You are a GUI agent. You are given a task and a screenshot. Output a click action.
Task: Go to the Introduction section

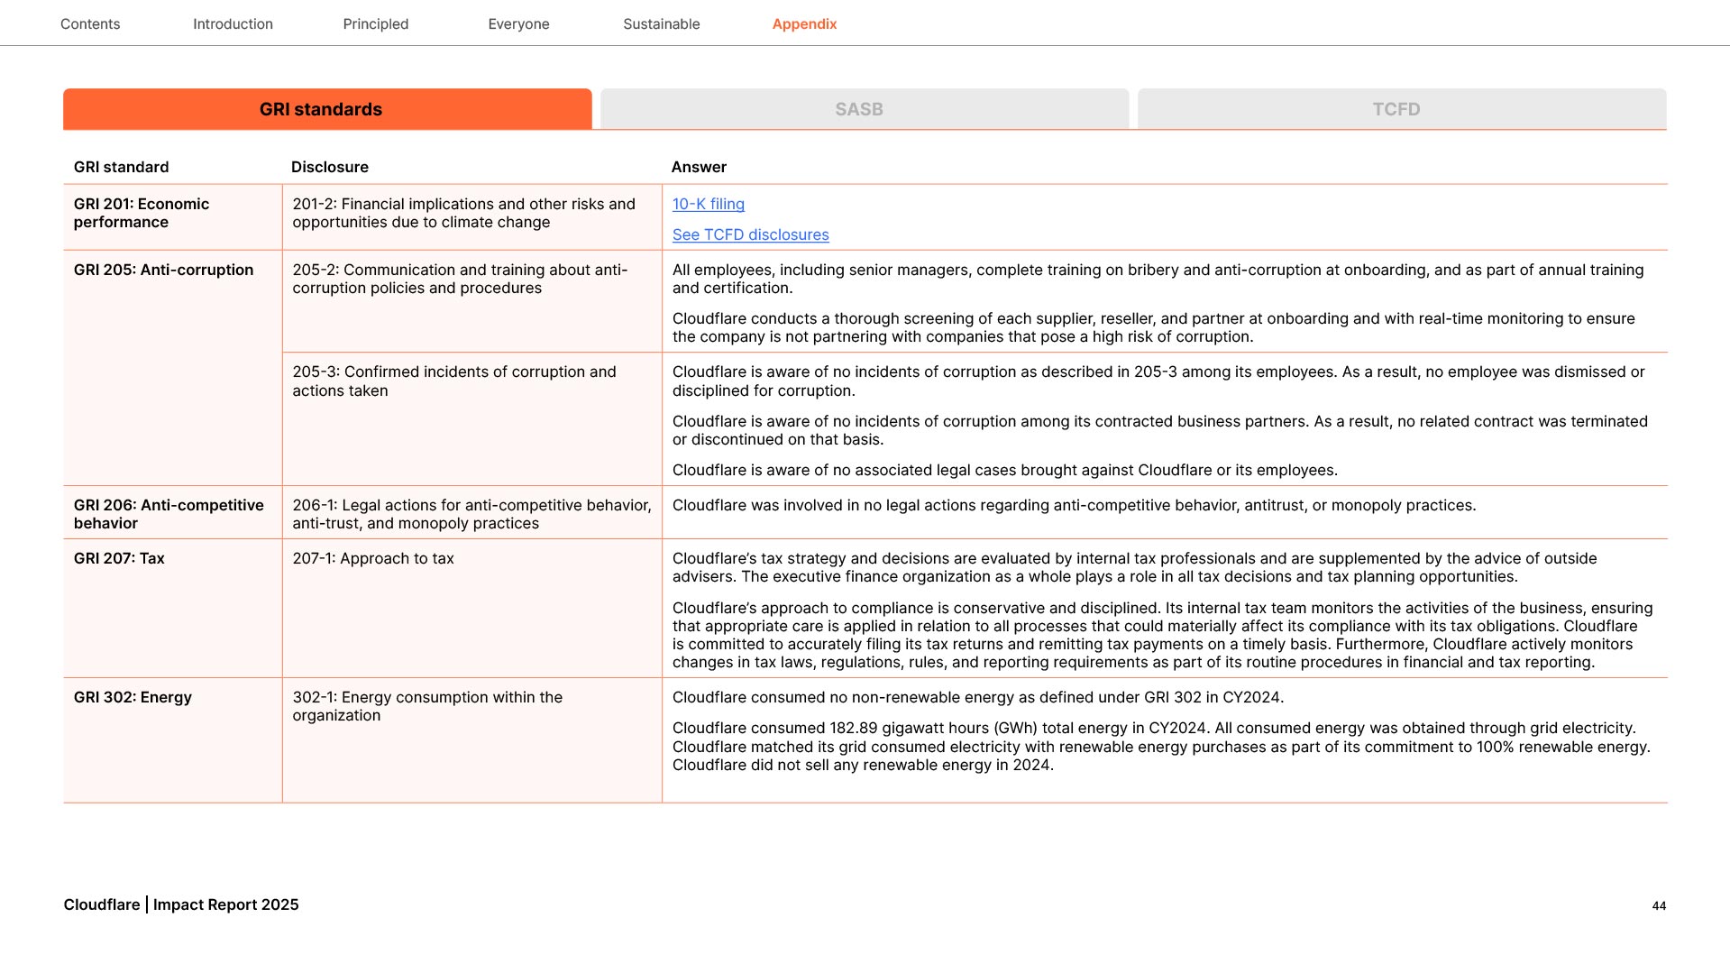click(x=233, y=24)
